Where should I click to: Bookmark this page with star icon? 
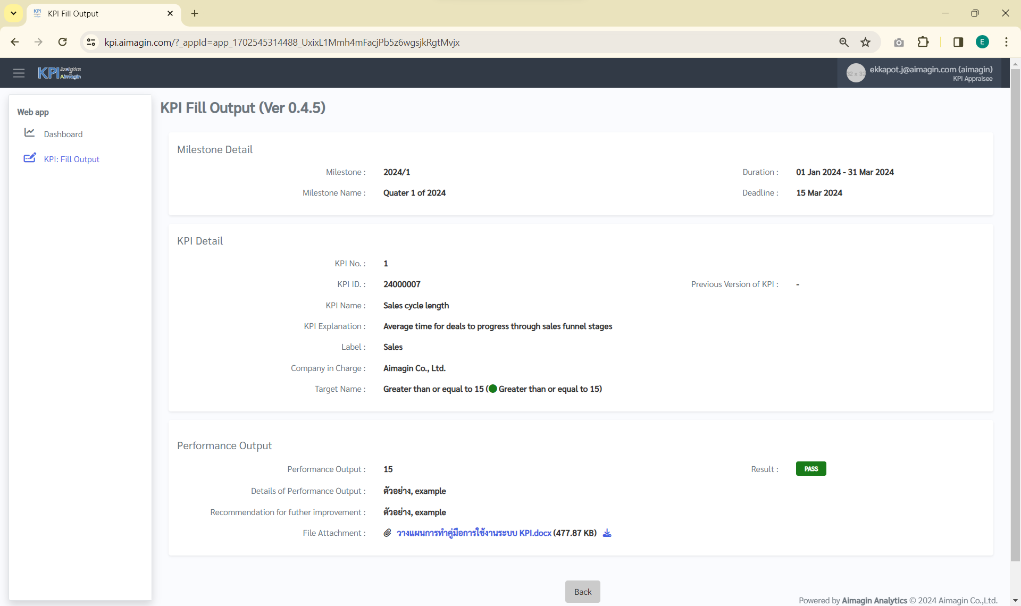tap(866, 42)
